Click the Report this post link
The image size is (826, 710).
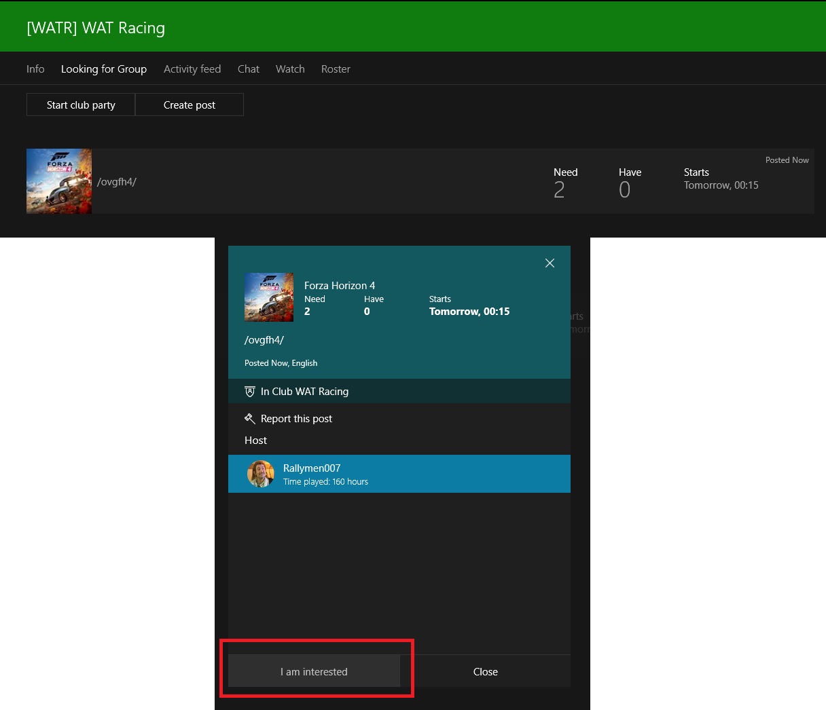296,419
